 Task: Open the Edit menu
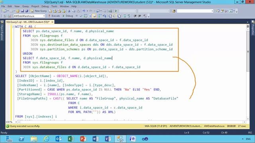(10, 6)
